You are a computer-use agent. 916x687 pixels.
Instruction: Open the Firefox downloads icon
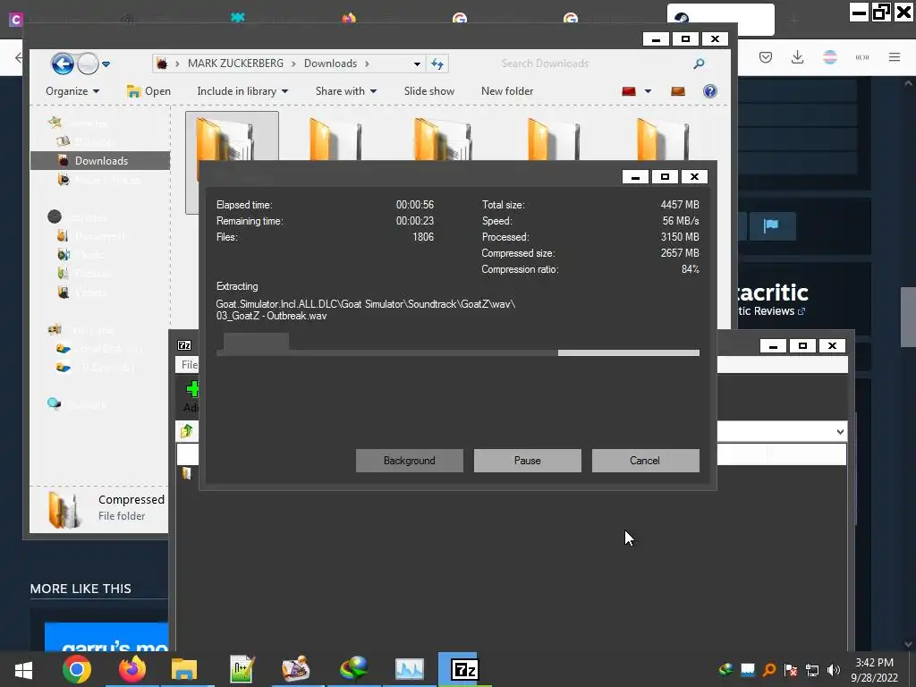point(797,57)
